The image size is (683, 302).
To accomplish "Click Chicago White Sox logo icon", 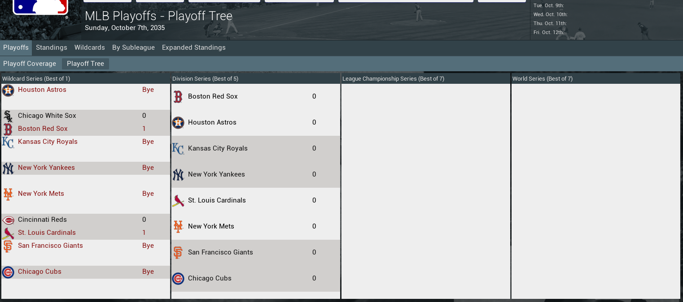I will click(x=8, y=116).
